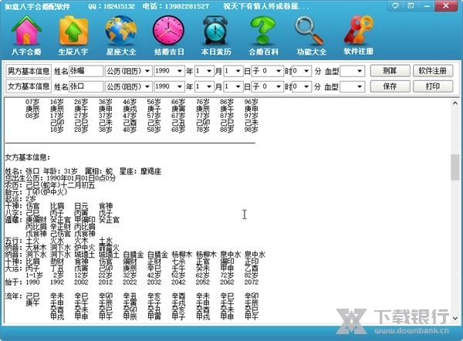Screen dimensions: 463x341
Task: Click the 软件注册 button beside 测算
Action: click(x=433, y=71)
